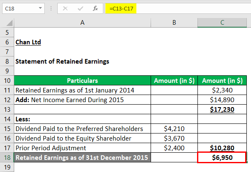Click column C 'Amount (in $)' header cell

pos(222,80)
